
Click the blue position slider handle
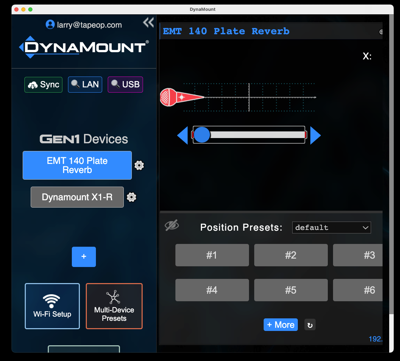pyautogui.click(x=202, y=135)
